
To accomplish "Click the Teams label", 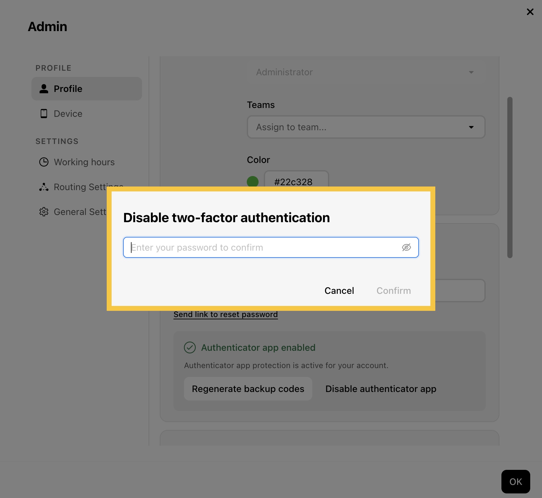I will pos(261,105).
